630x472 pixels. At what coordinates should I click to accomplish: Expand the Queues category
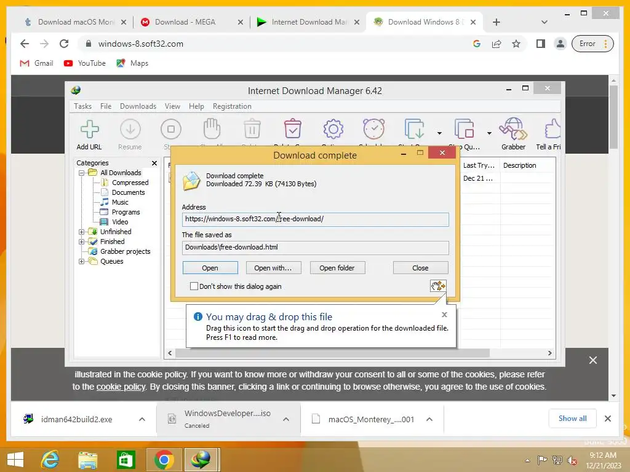click(82, 261)
